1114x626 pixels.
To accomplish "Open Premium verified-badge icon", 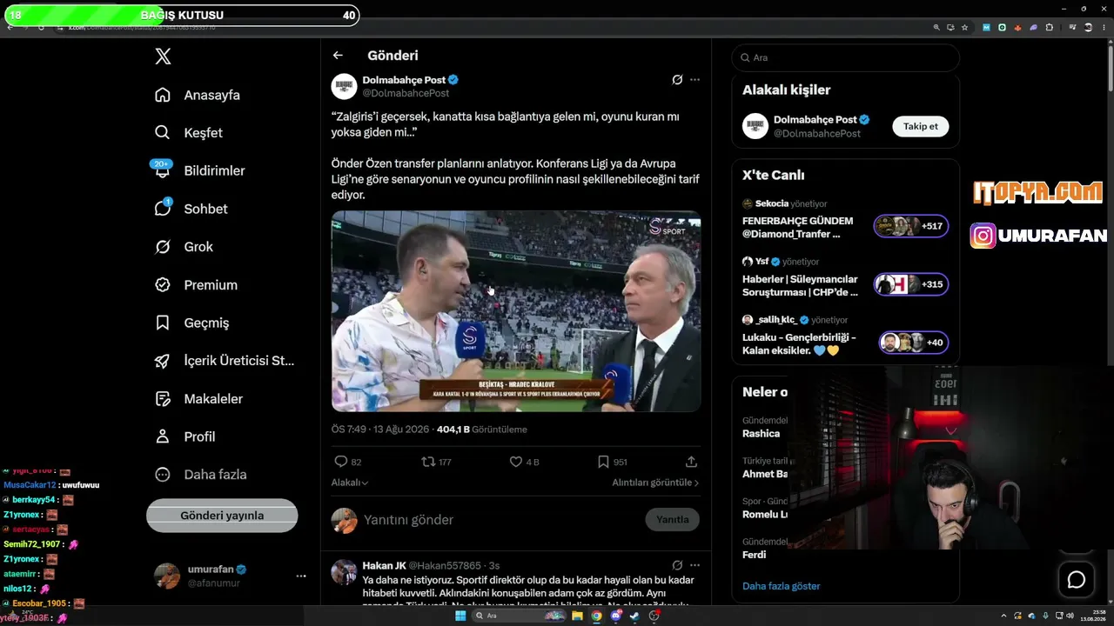I will coord(163,285).
